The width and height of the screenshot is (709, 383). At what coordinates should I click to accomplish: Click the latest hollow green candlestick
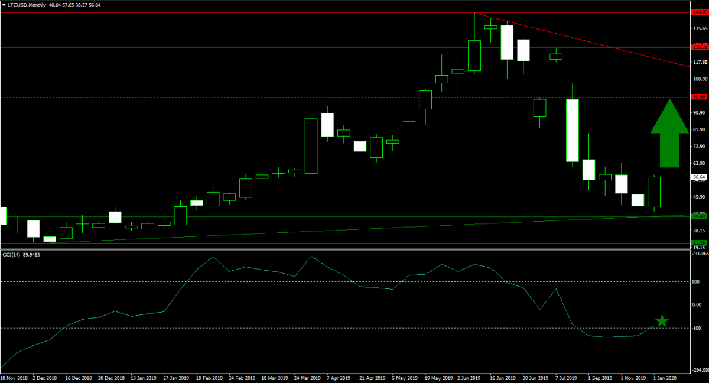pos(654,192)
